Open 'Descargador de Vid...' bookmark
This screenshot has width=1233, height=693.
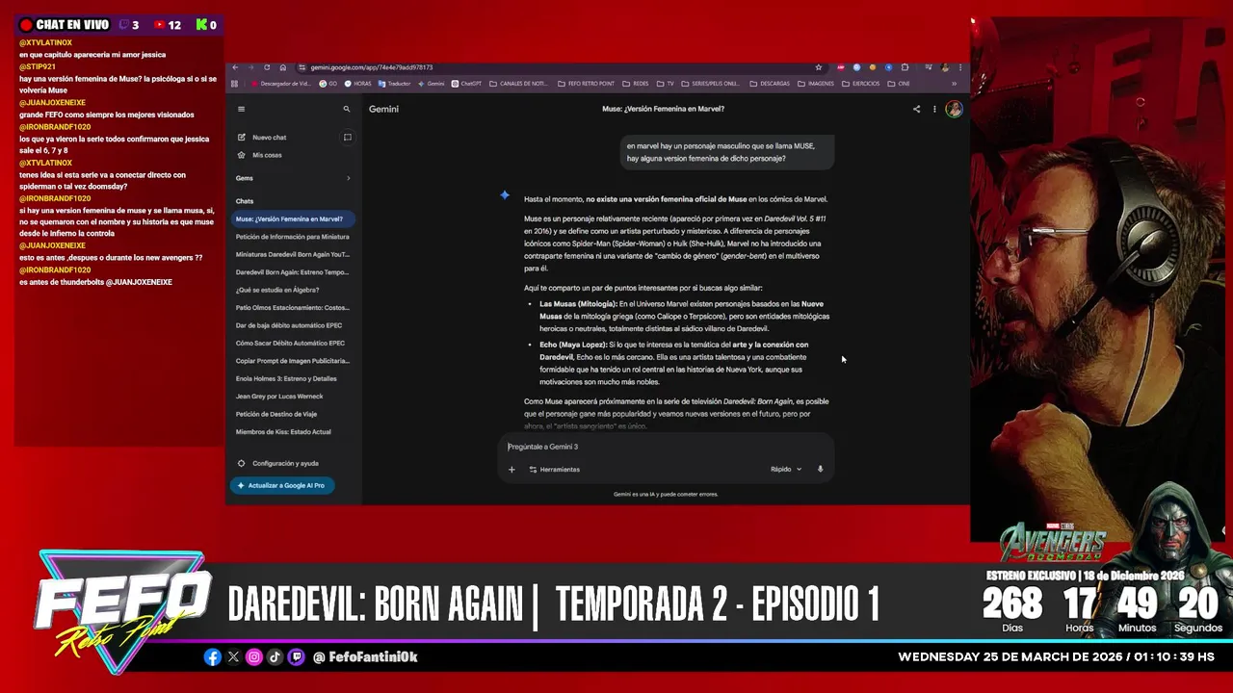pyautogui.click(x=280, y=84)
